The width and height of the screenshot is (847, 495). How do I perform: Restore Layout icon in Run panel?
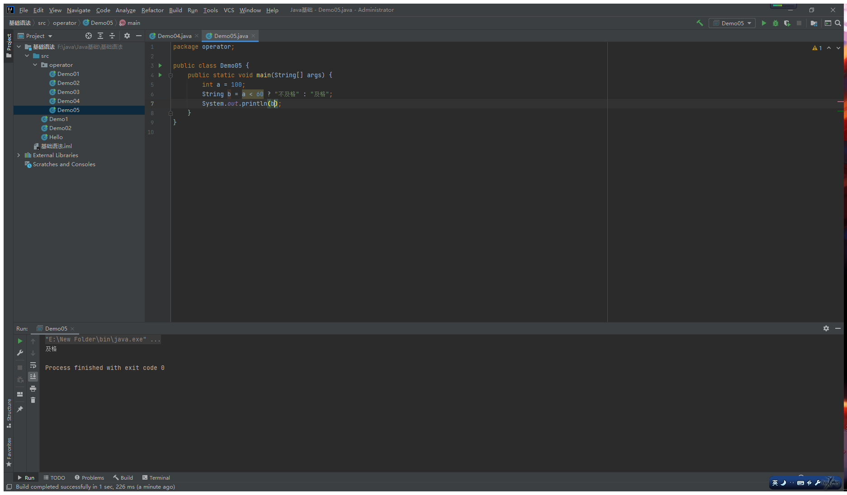pos(20,394)
